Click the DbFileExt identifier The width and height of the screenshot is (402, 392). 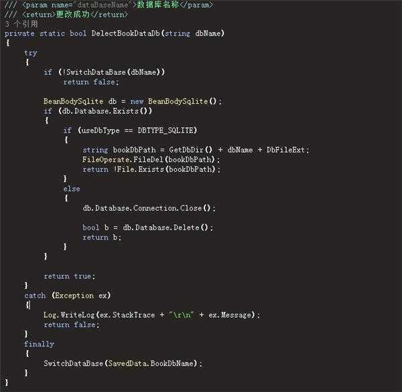[x=285, y=150]
